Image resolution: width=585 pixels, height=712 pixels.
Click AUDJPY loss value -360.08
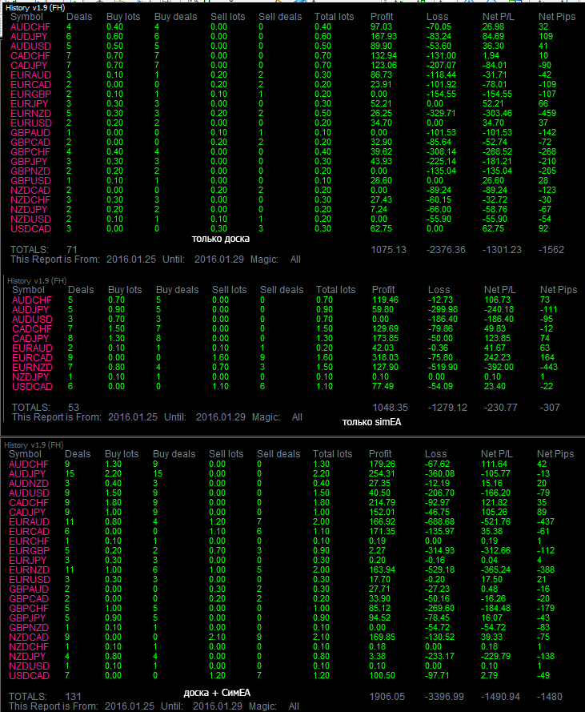439,473
